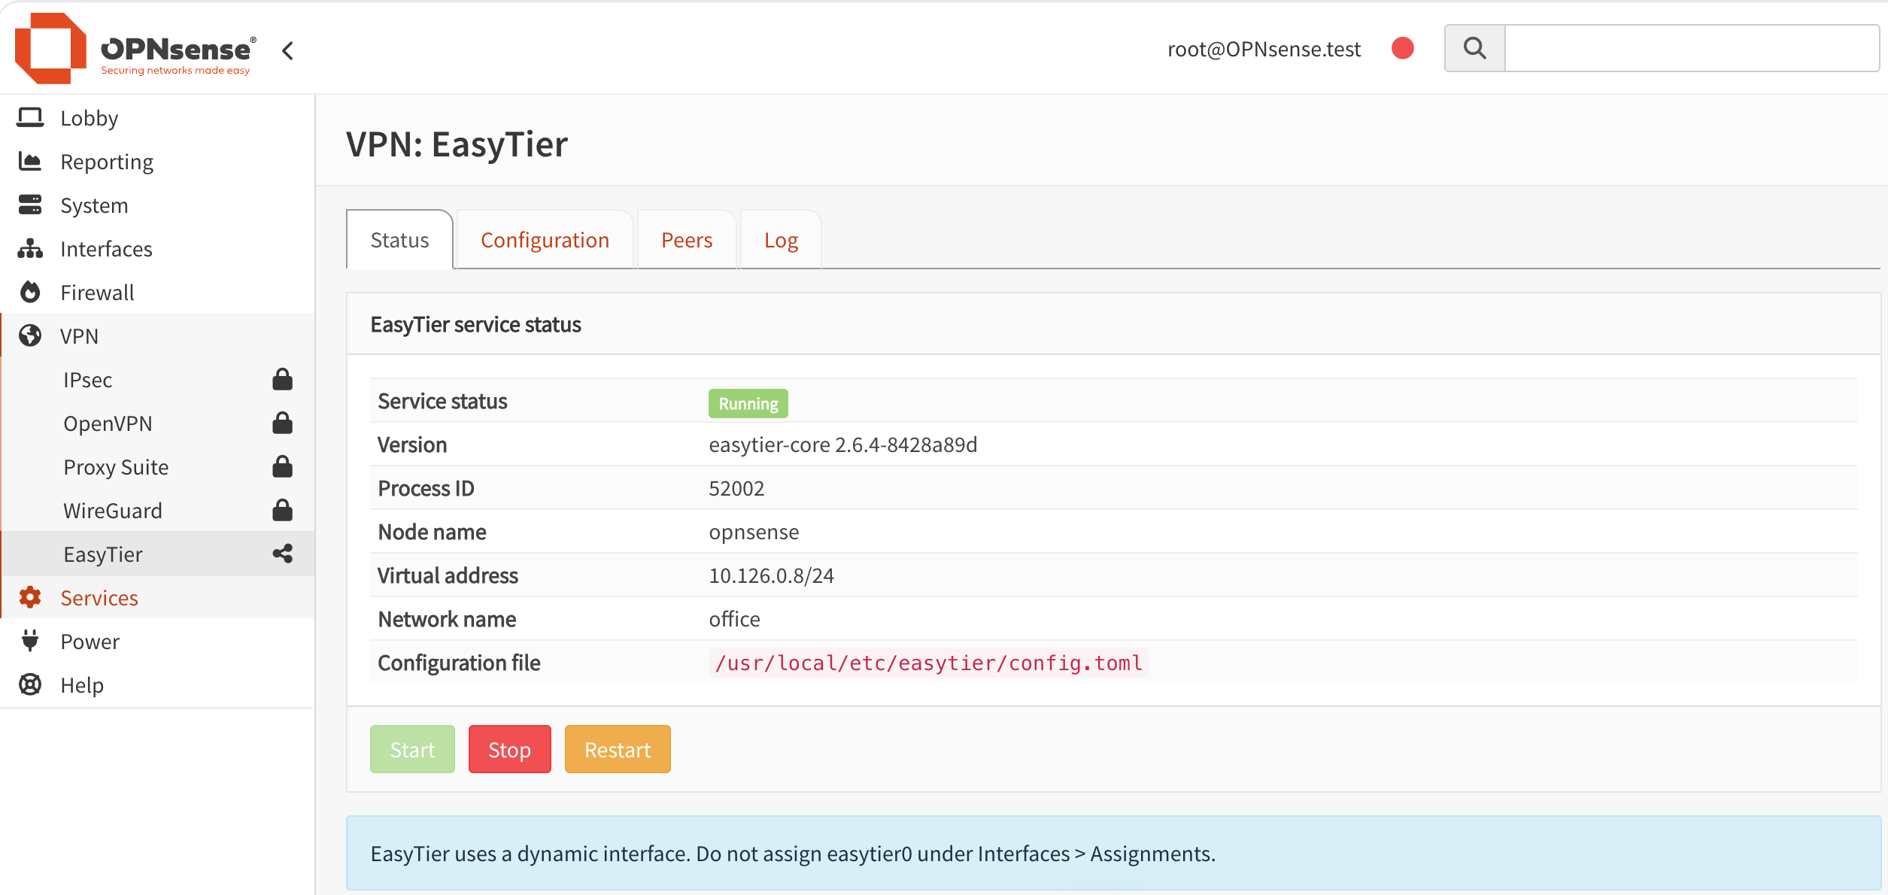
Task: Open the Peers tab
Action: [687, 240]
